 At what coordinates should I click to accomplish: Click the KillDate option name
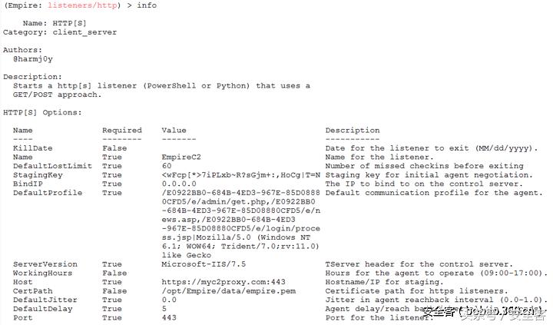point(32,148)
